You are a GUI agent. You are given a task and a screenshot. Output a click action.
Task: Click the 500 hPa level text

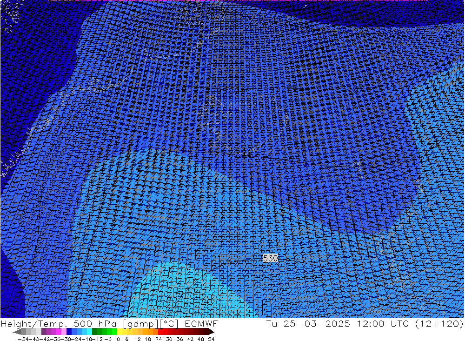point(94,323)
